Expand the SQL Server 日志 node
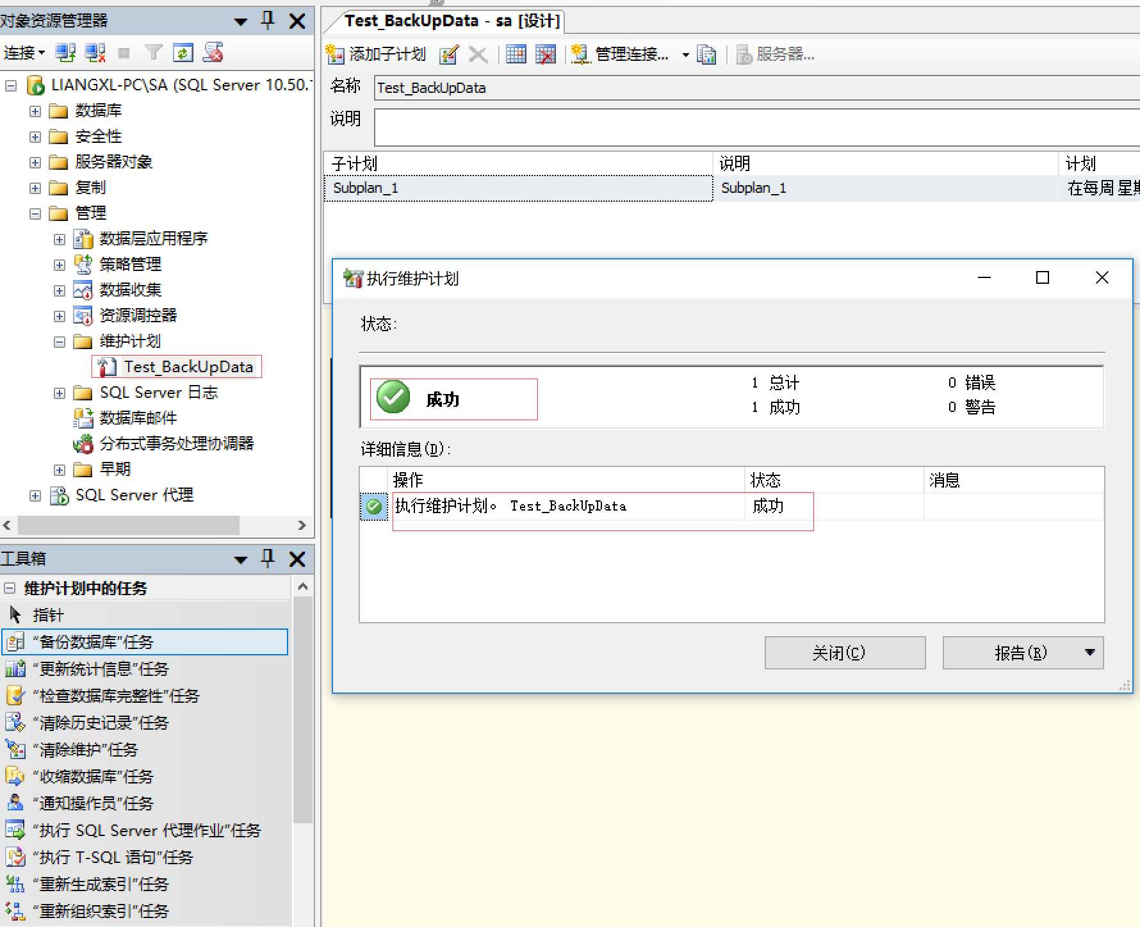The height and width of the screenshot is (927, 1140). pos(60,393)
